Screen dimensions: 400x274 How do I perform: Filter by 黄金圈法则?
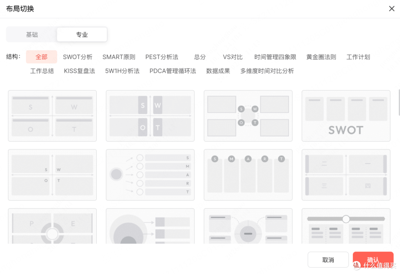pos(321,57)
